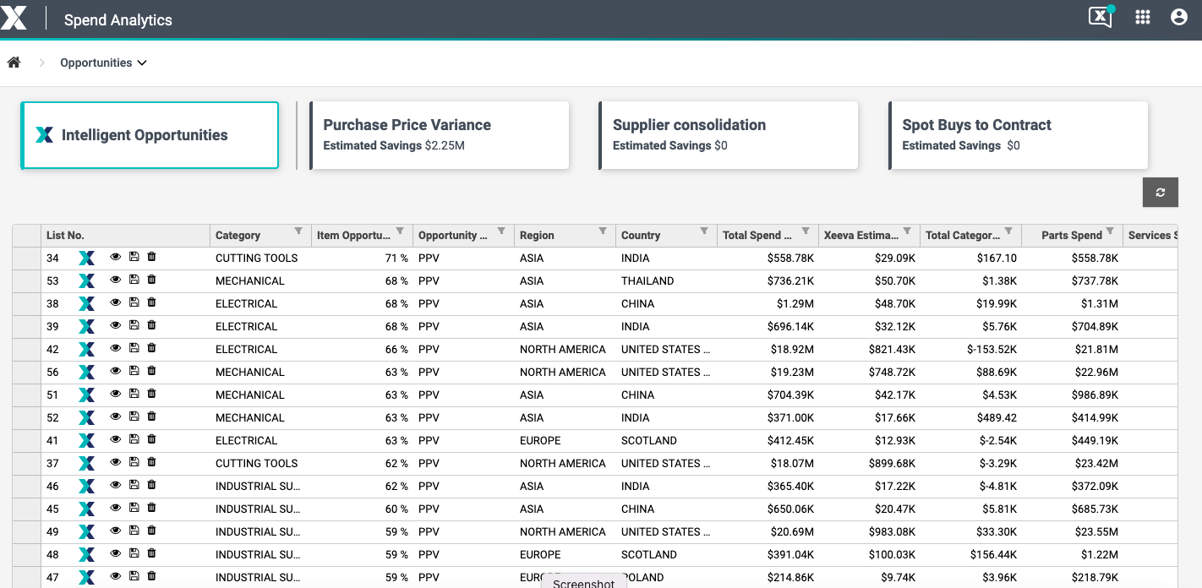Viewport: 1202px width, 588px height.
Task: Select the Supplier consolidation card
Action: click(x=729, y=135)
